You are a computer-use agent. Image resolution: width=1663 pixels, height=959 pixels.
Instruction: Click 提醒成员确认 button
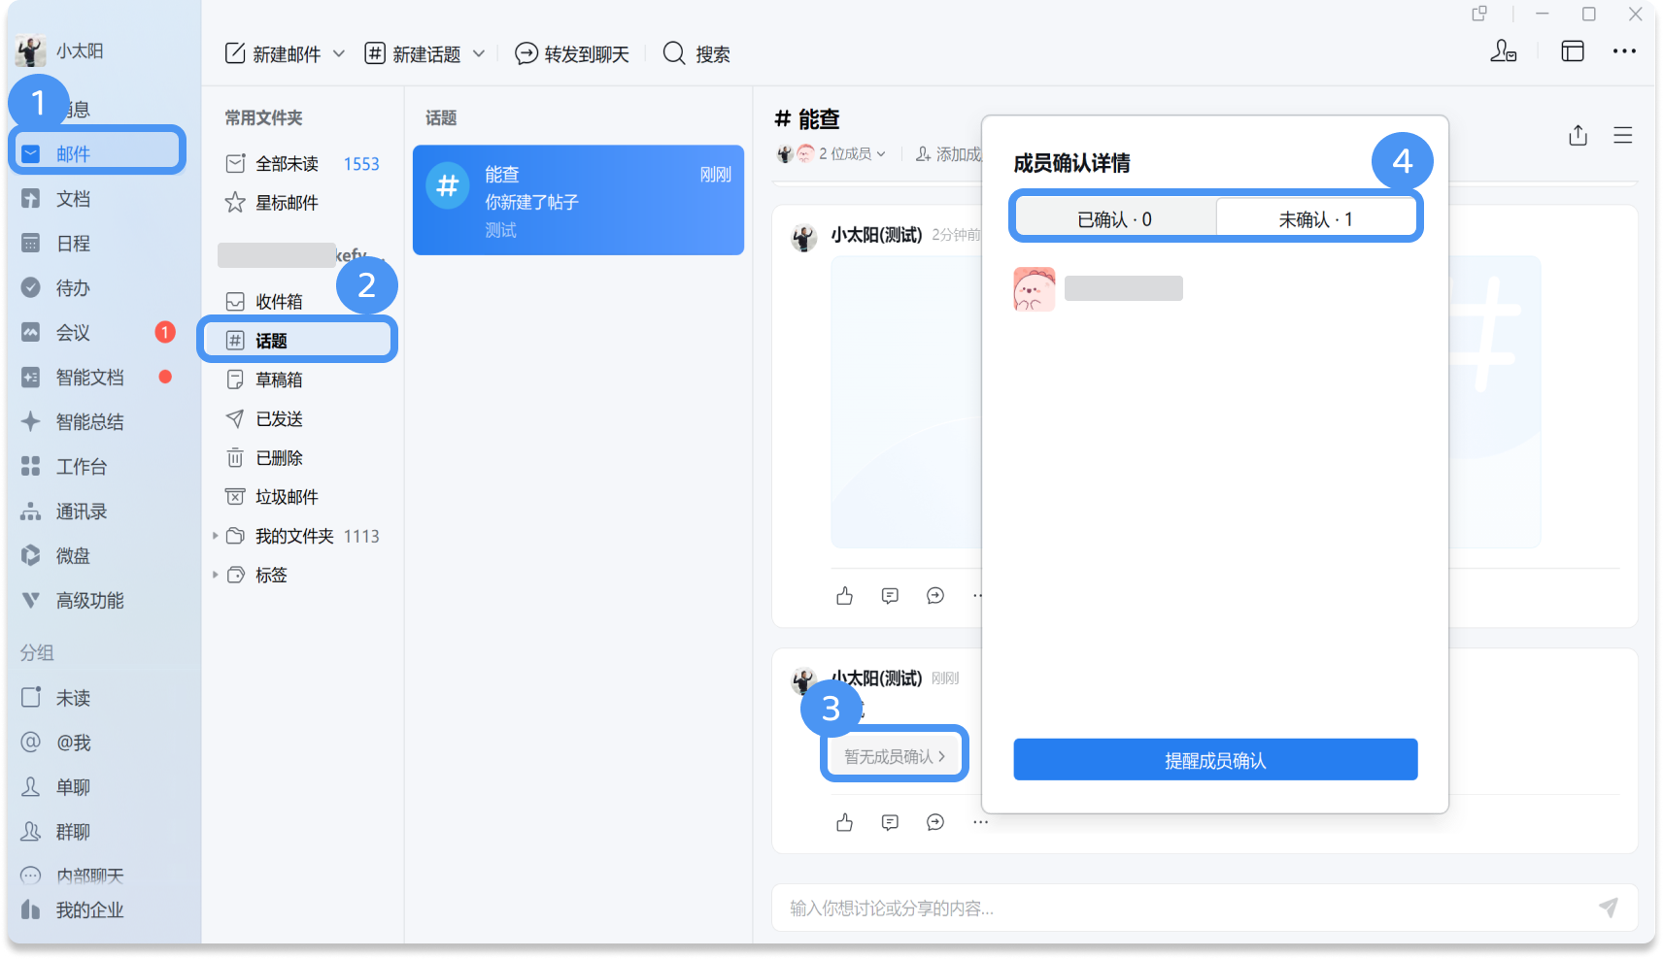1215,760
